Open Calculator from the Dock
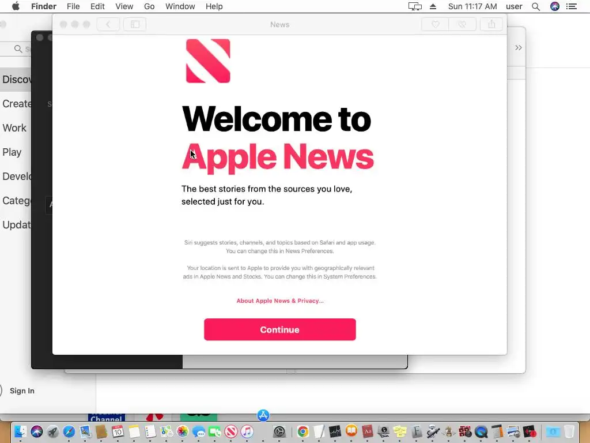This screenshot has width=590, height=443. (x=497, y=431)
